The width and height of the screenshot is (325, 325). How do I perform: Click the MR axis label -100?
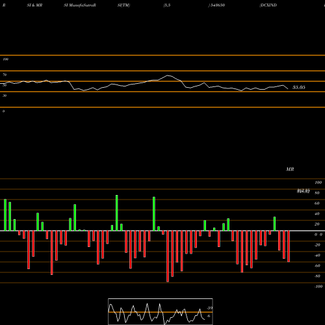click(318, 287)
